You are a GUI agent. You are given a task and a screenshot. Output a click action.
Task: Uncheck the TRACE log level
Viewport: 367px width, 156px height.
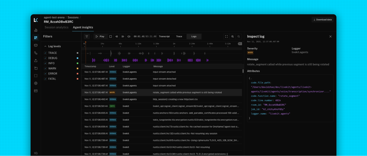(x=45, y=53)
